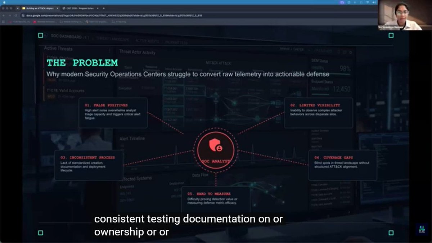Image resolution: width=432 pixels, height=243 pixels.
Task: Click the live caption text 'consistent testing documentation'
Action: (x=175, y=219)
